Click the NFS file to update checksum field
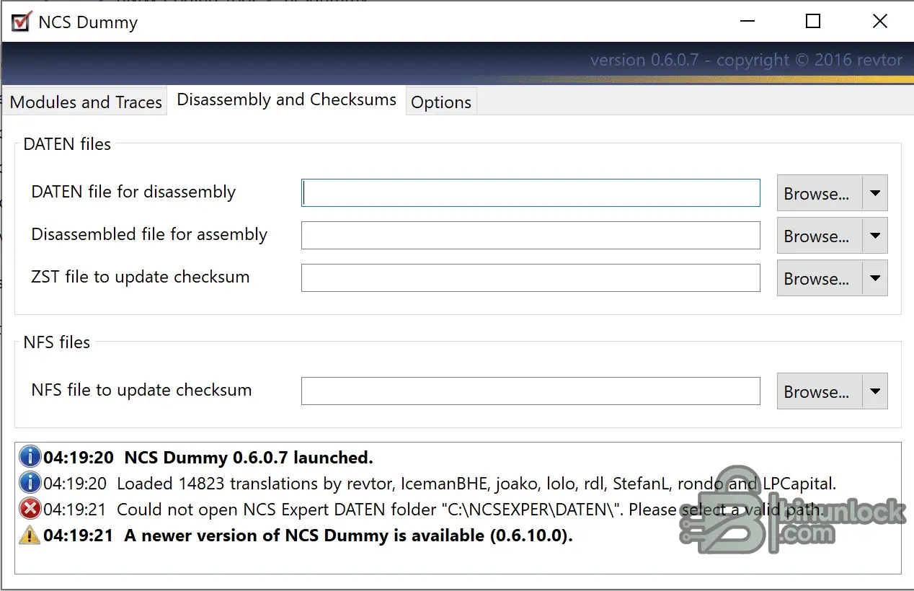Screen dimensions: 914x591 pos(531,391)
